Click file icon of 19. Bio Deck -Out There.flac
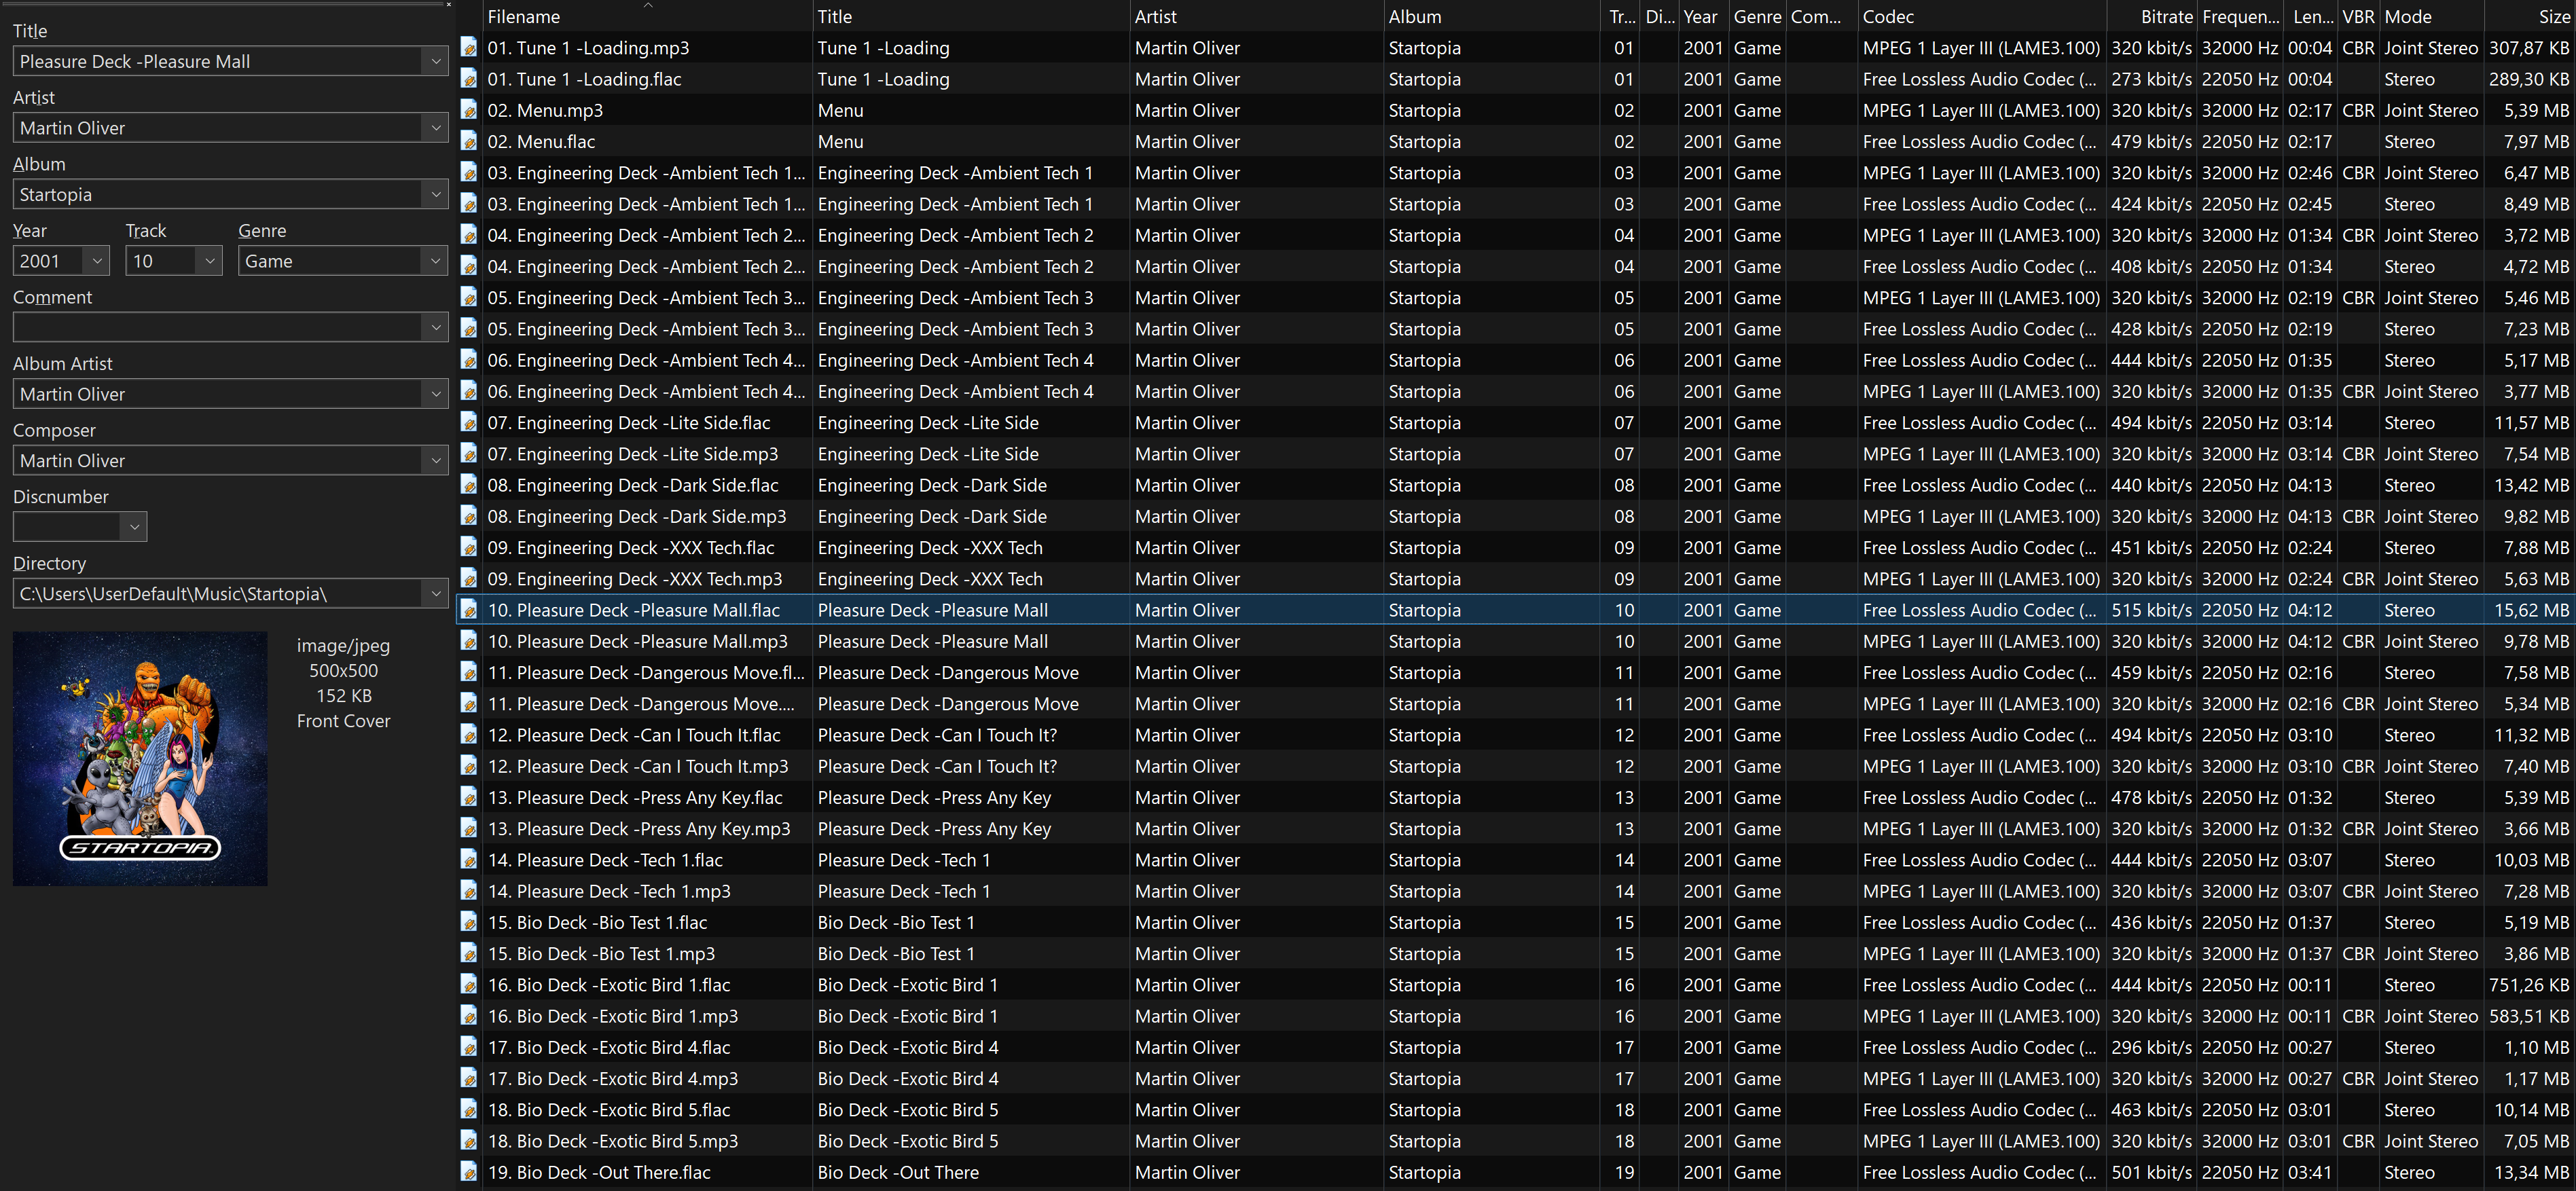This screenshot has height=1191, width=2576. 468,1171
